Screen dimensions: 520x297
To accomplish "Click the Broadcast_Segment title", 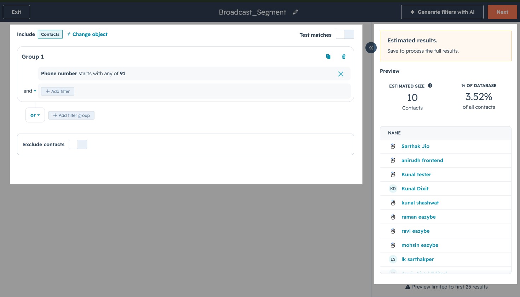I will (253, 12).
